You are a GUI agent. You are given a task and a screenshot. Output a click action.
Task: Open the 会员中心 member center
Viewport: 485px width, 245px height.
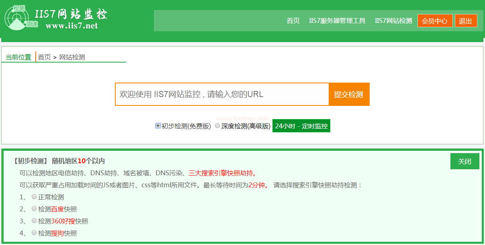pyautogui.click(x=435, y=21)
